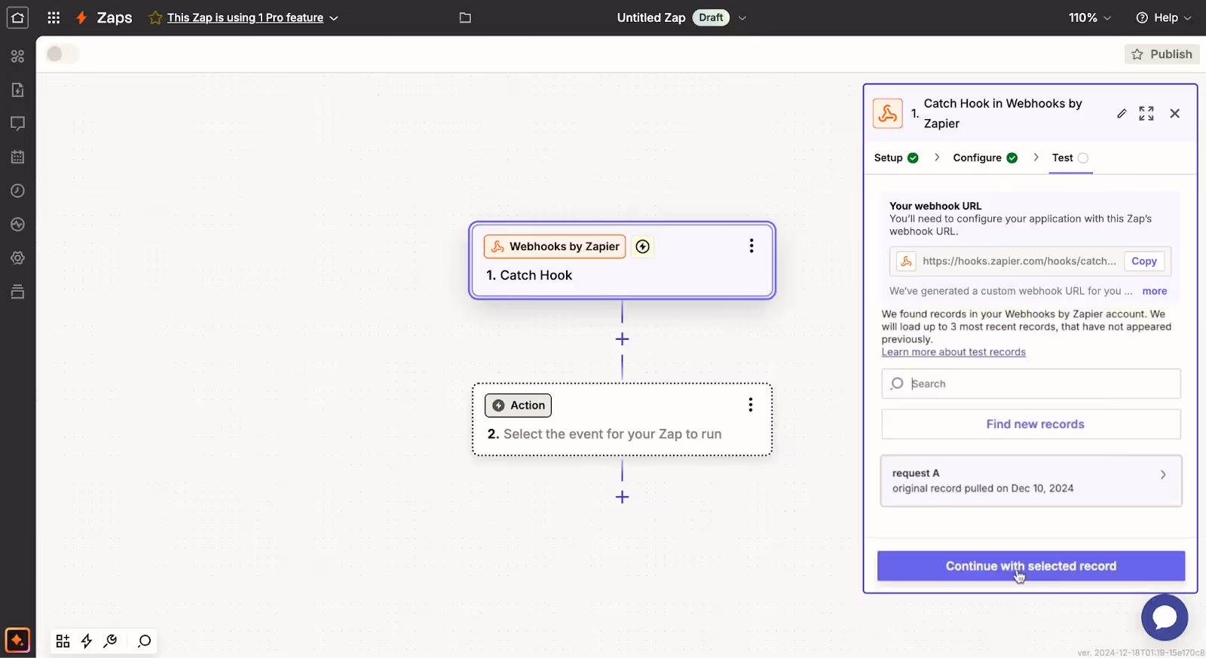Viewport: 1206px width, 658px height.
Task: Open the 110% zoom dropdown
Action: click(1090, 17)
